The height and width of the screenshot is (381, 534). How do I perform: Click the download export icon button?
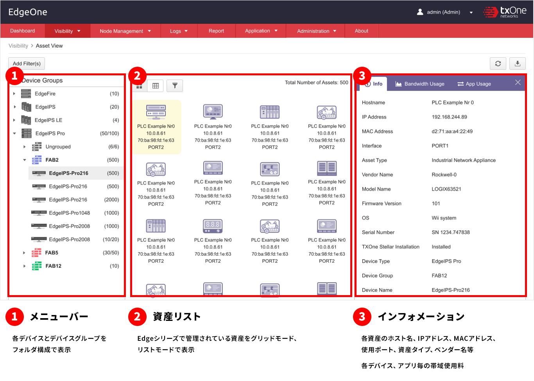(x=518, y=64)
